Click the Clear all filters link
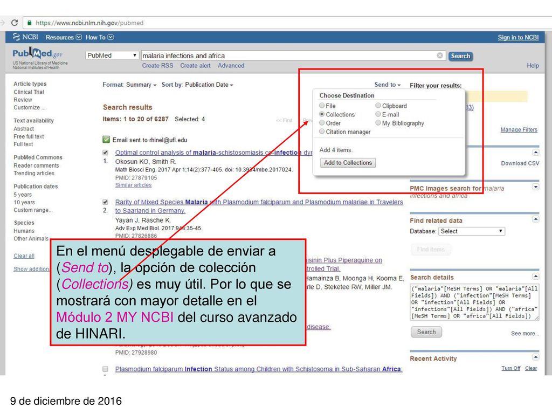Screen dimensions: 552x414 pos(24,256)
